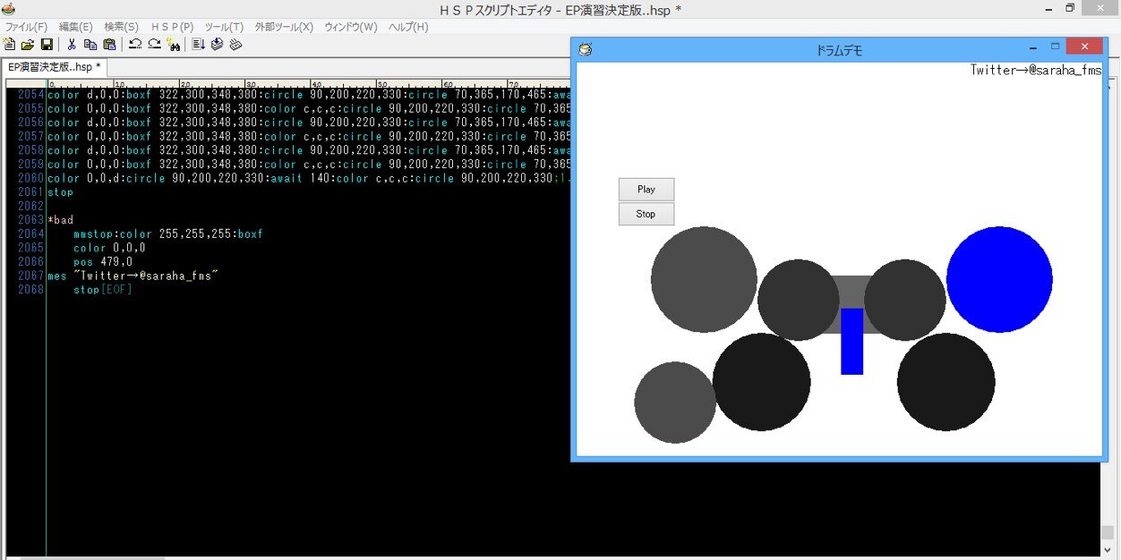Undo the last edit via the toolbar
1121x560 pixels.
pyautogui.click(x=134, y=44)
